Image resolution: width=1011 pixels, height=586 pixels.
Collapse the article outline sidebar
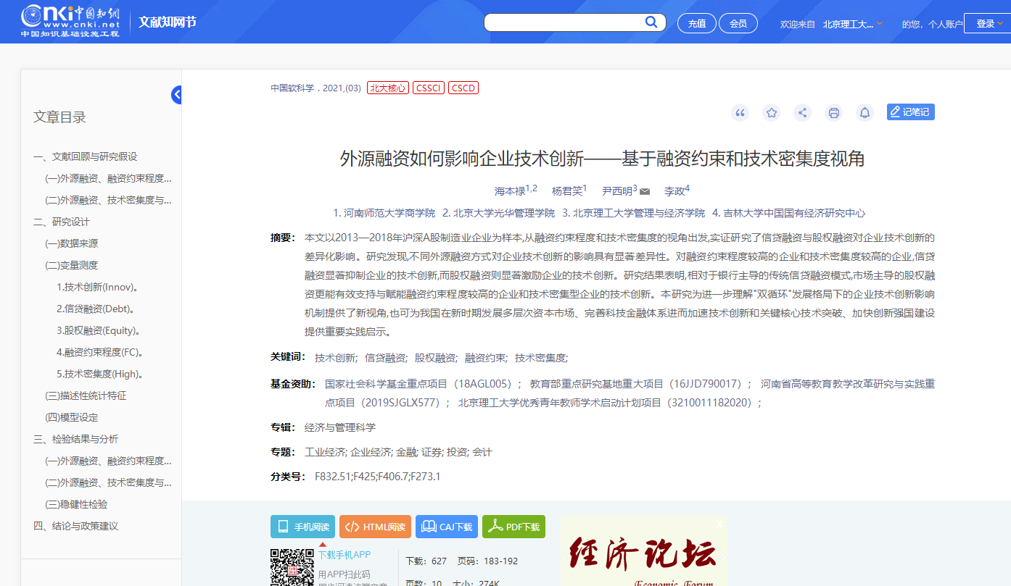tap(176, 94)
